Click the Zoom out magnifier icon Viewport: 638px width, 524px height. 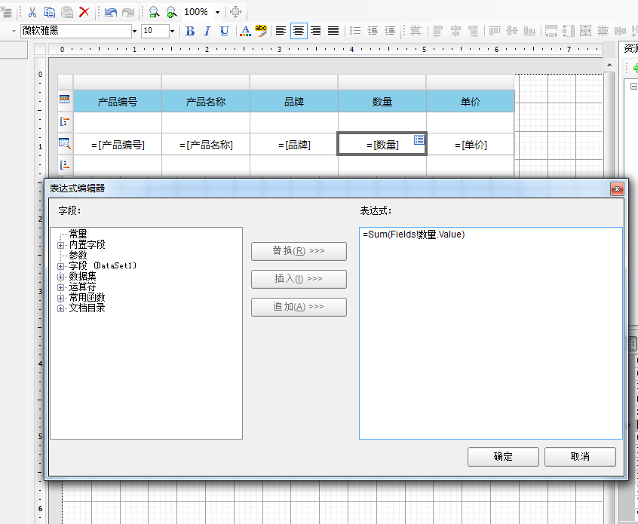point(154,12)
